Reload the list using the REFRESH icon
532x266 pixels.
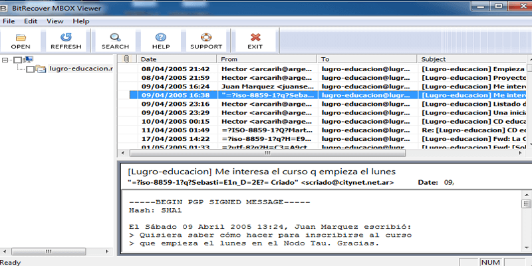tap(66, 41)
